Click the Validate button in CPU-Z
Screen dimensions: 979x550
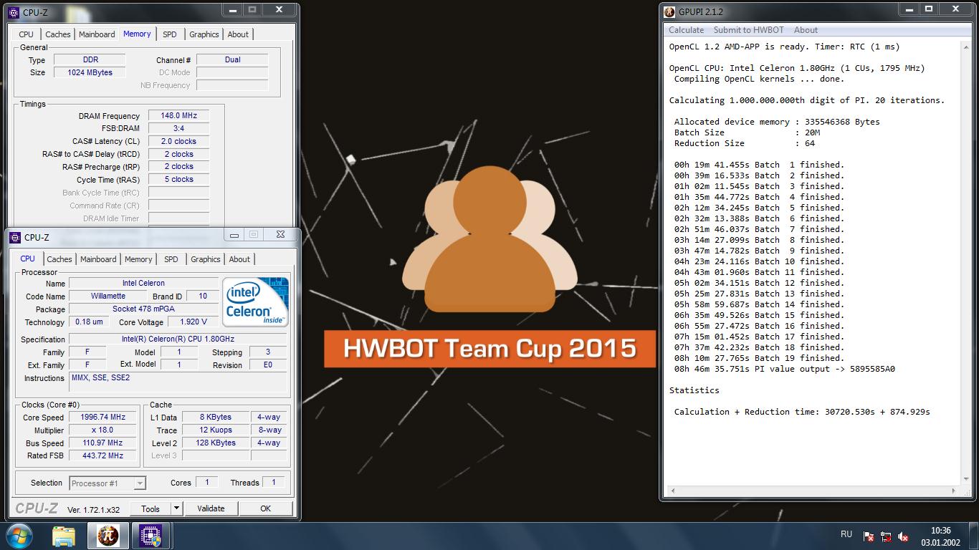point(211,508)
